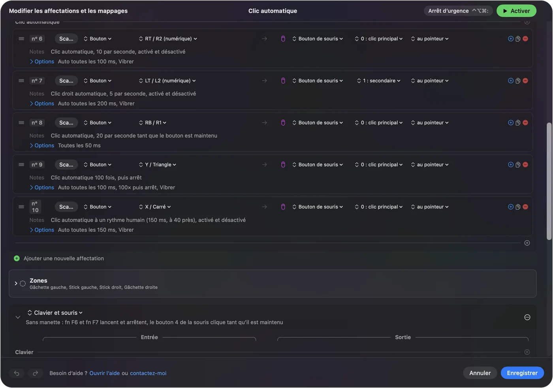
Task: Click the notes field of mapping n° 9
Action: (96, 178)
